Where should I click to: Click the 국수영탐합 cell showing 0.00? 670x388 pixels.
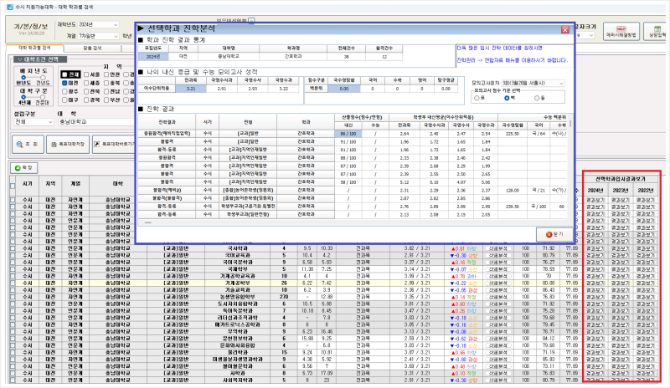[x=344, y=89]
